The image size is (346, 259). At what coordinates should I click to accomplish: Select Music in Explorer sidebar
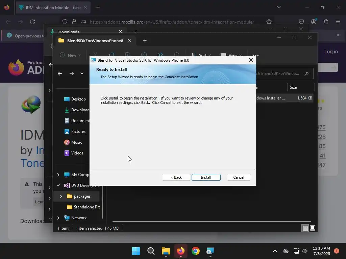[x=73, y=142]
